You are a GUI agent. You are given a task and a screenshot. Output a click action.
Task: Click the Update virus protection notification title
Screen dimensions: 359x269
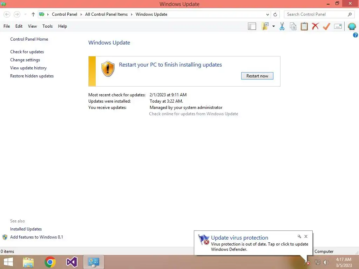(239, 238)
